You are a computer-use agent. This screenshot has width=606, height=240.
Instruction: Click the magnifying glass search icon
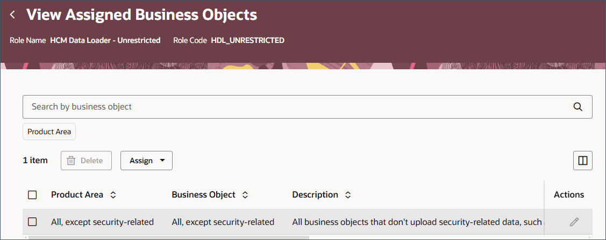tap(578, 107)
